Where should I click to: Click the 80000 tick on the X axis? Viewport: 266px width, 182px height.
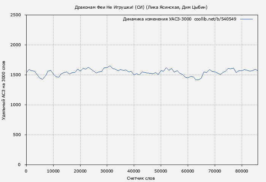click(x=242, y=171)
